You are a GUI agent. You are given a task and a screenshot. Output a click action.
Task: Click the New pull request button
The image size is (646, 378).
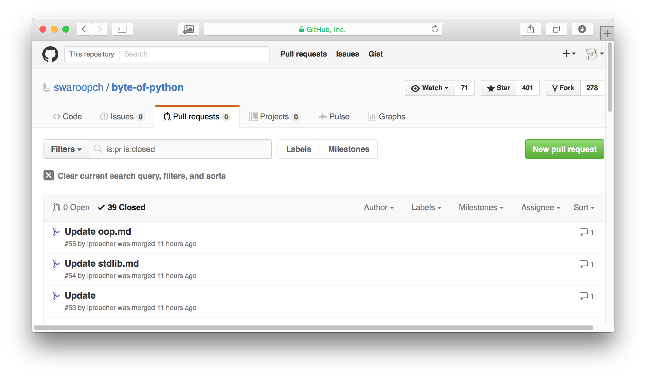564,149
